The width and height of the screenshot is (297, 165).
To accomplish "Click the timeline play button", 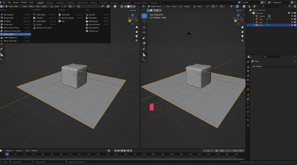I will coord(125,150).
